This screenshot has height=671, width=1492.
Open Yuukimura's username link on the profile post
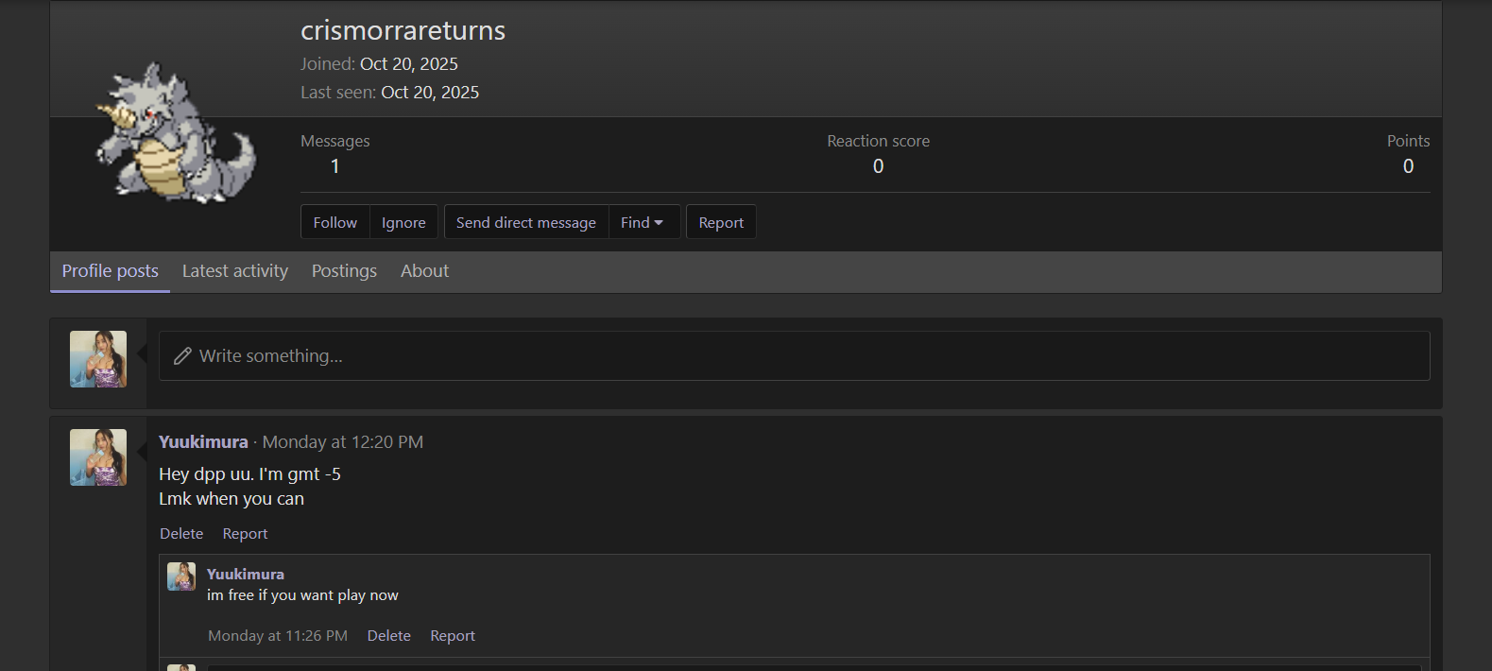(203, 442)
